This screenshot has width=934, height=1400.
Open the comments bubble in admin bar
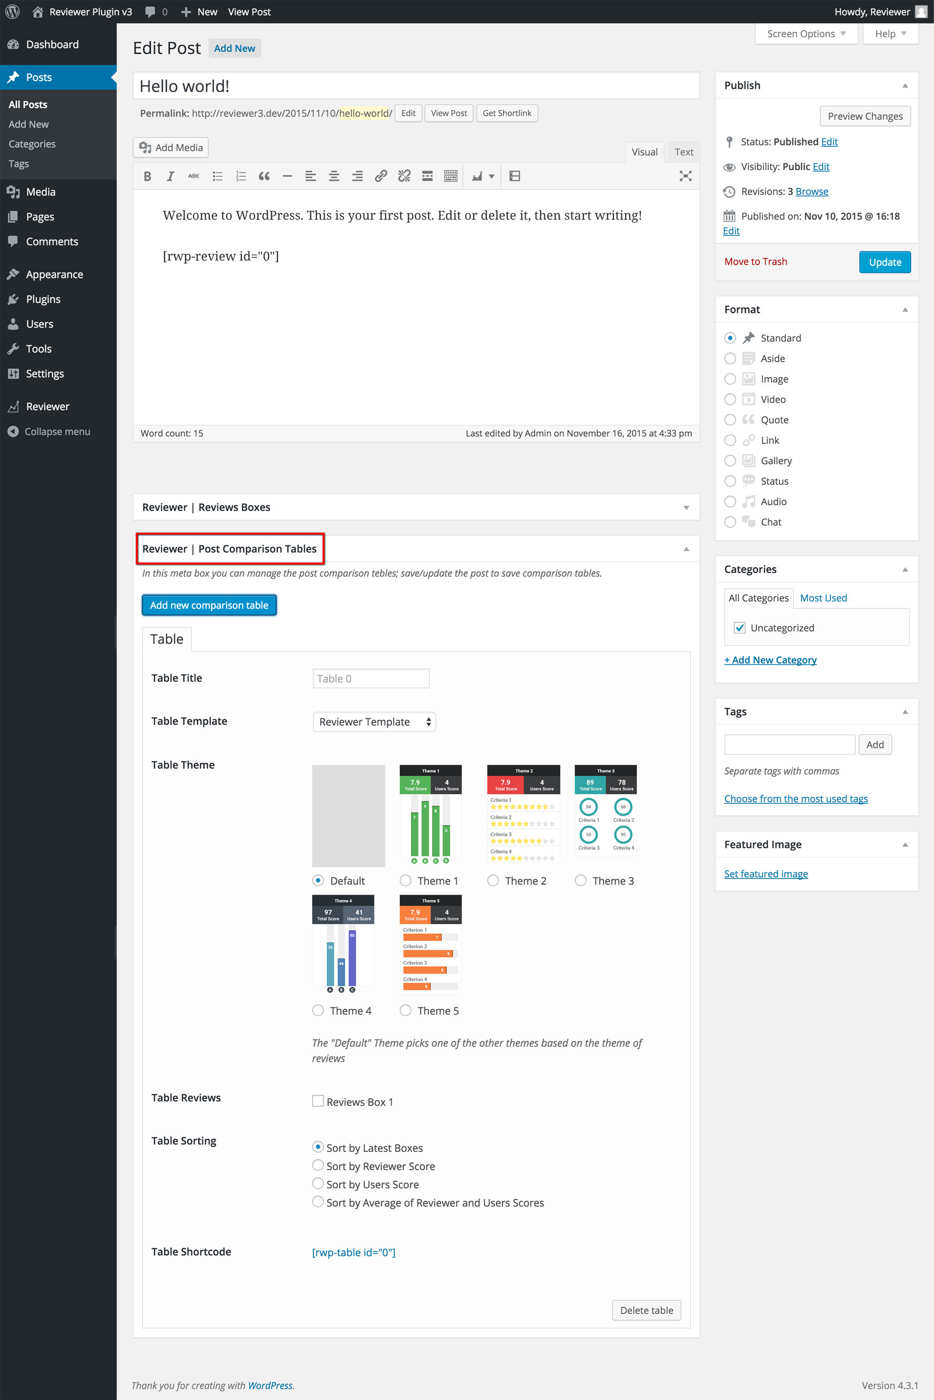coord(156,11)
